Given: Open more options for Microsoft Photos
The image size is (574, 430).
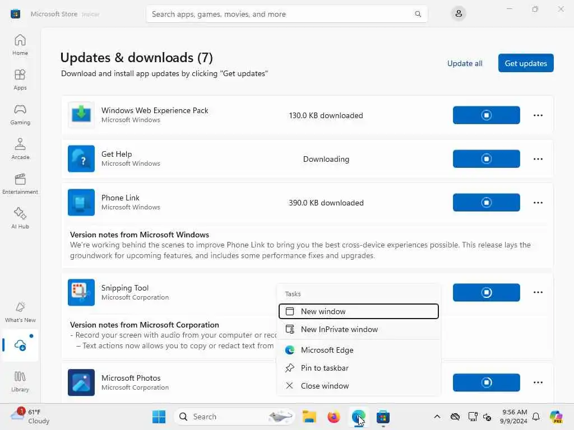Looking at the screenshot, I should [x=538, y=382].
